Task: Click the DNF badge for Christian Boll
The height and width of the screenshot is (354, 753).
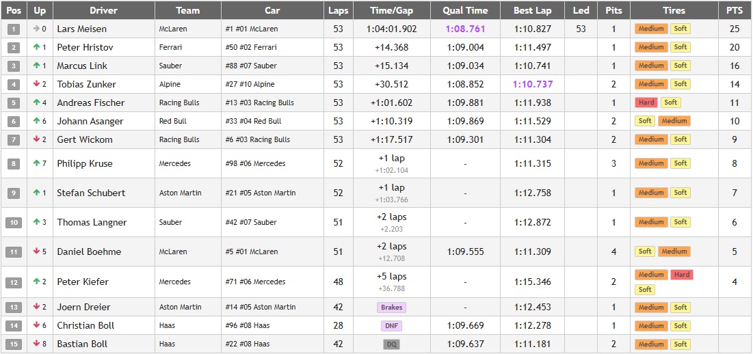Action: pyautogui.click(x=391, y=326)
